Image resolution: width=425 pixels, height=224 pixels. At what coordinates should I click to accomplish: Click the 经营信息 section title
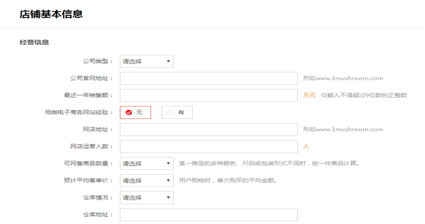[34, 42]
